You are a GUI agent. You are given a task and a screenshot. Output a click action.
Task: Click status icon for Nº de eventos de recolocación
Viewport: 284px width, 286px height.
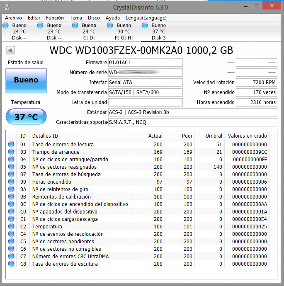(x=11, y=234)
